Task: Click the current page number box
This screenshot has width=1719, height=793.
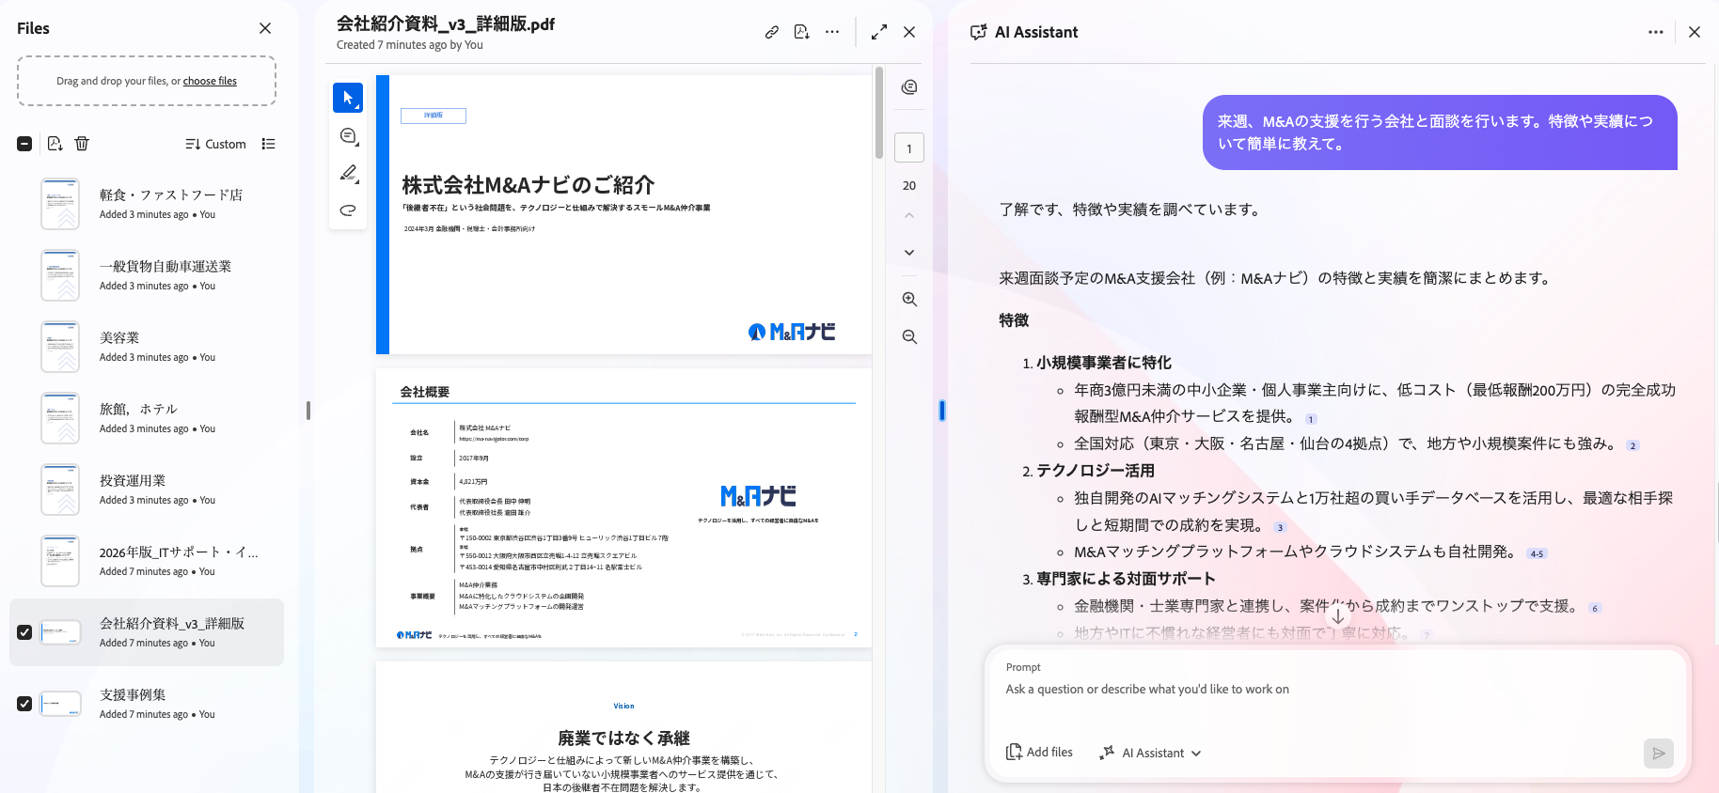Action: tap(909, 148)
